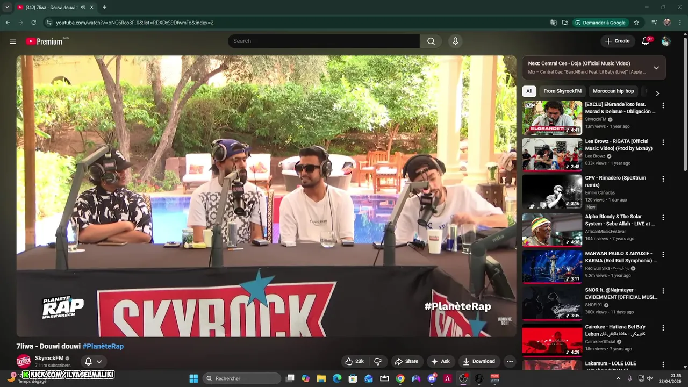Dislike the video with thumbs down

click(x=378, y=361)
